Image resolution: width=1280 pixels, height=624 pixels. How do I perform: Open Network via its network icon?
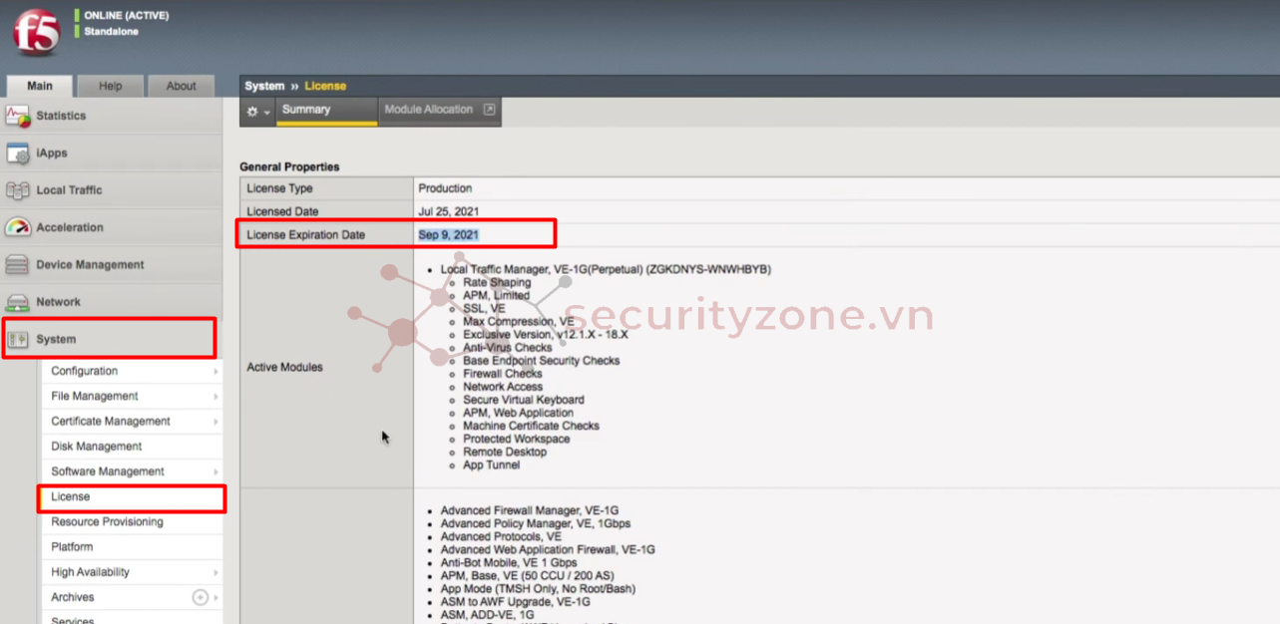(x=18, y=302)
